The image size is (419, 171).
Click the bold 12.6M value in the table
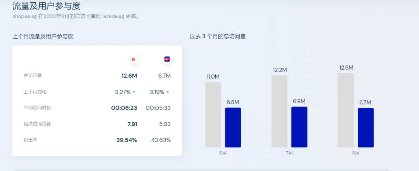click(x=129, y=76)
